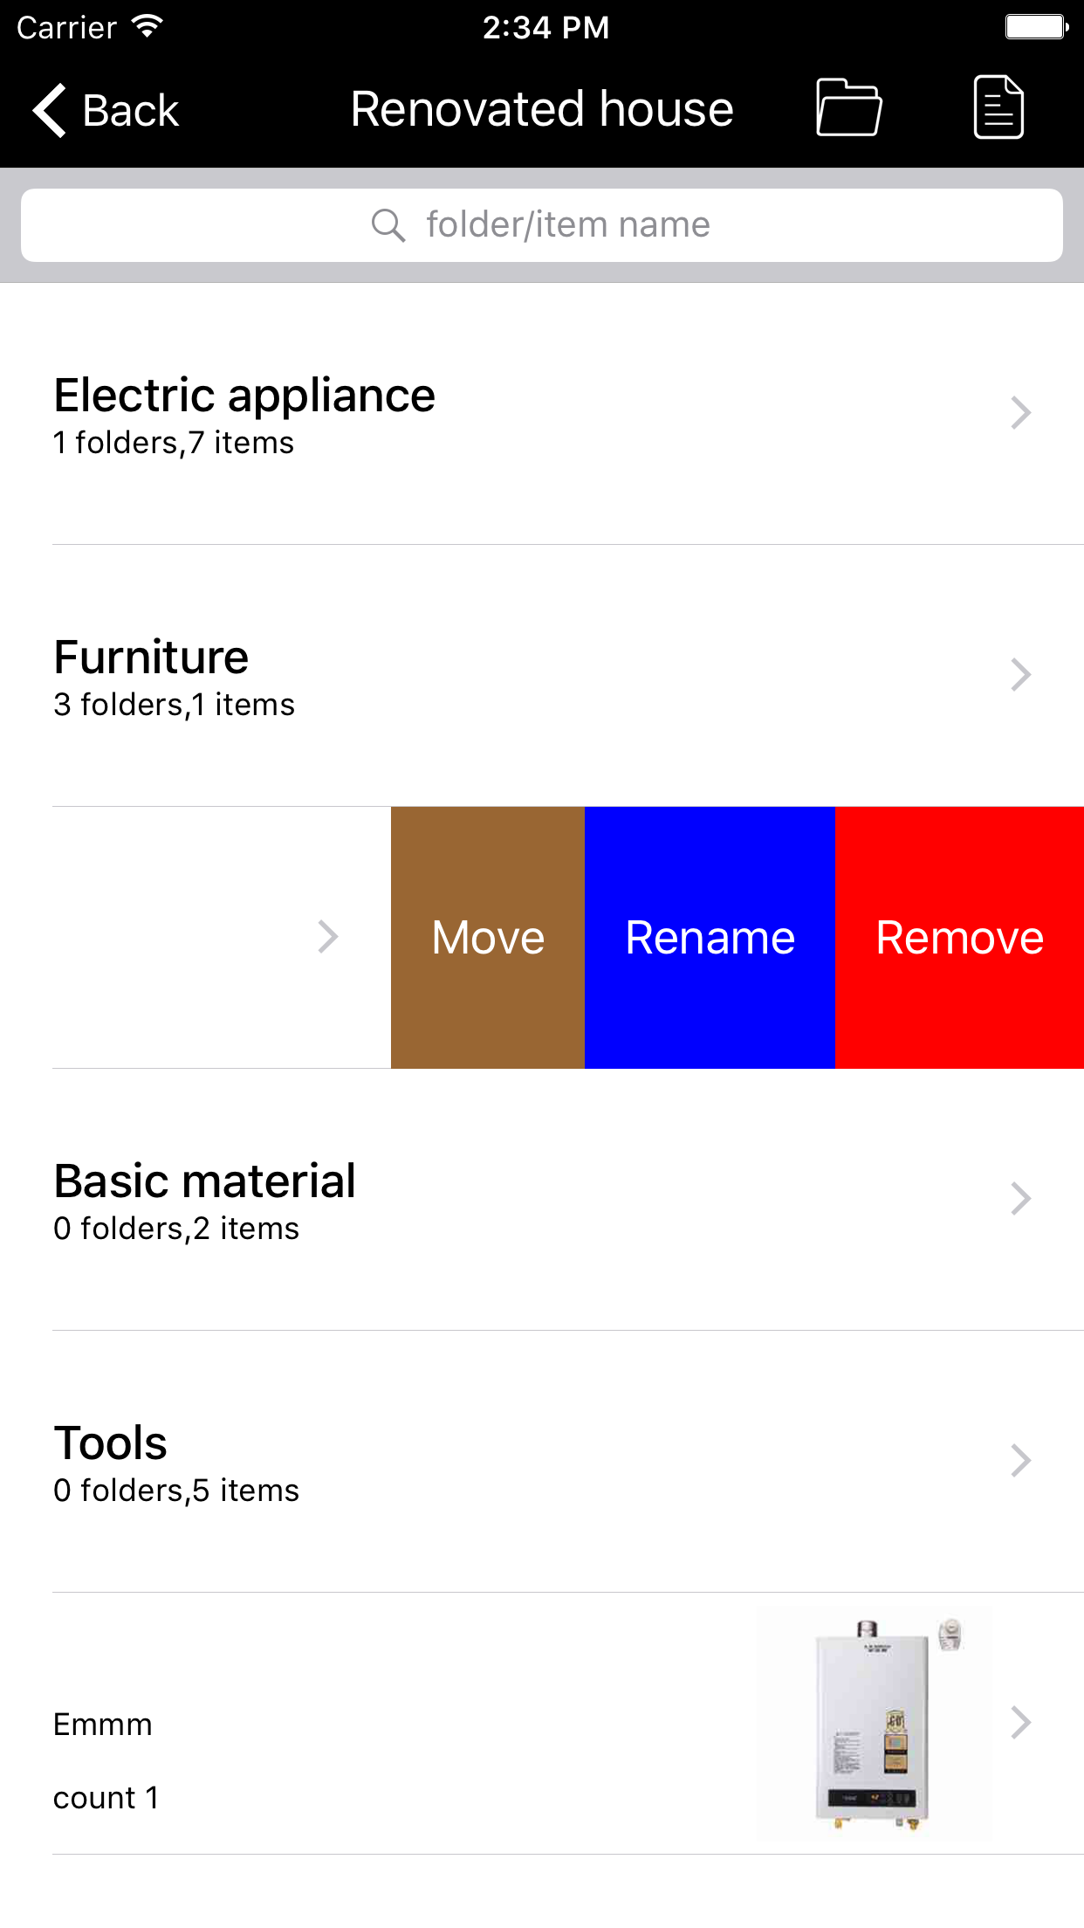Select the Furniture folder title
The image size is (1084, 1928).
click(151, 657)
